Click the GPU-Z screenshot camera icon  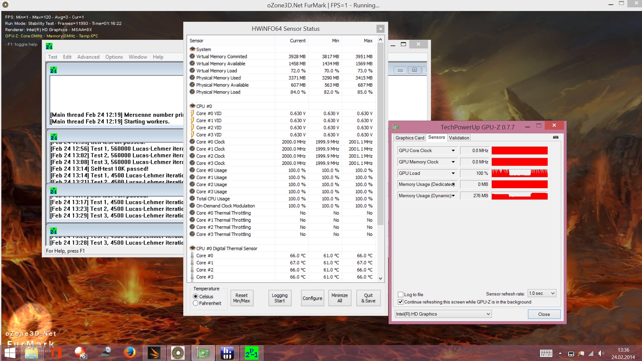(555, 137)
